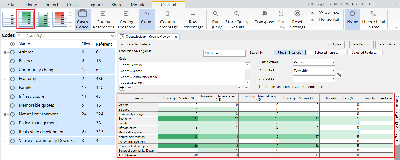Open the Help question mark
This screenshot has height=160, width=400.
(362, 4)
